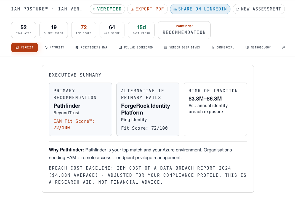Screen dimensions: 295x204
Task: Open Vendor Deep Dives tab
Action: click(182, 47)
